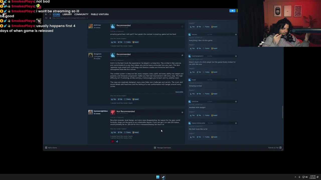This screenshot has width=321, height=180.
Task: Click Steam icon in Windows taskbar
Action: pyautogui.click(x=163, y=177)
